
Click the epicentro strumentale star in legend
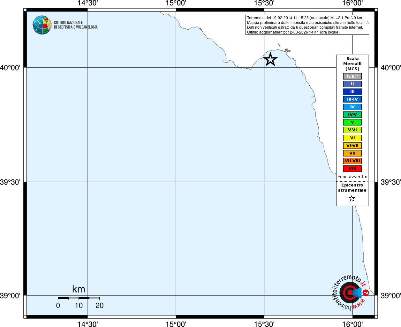tap(352, 199)
